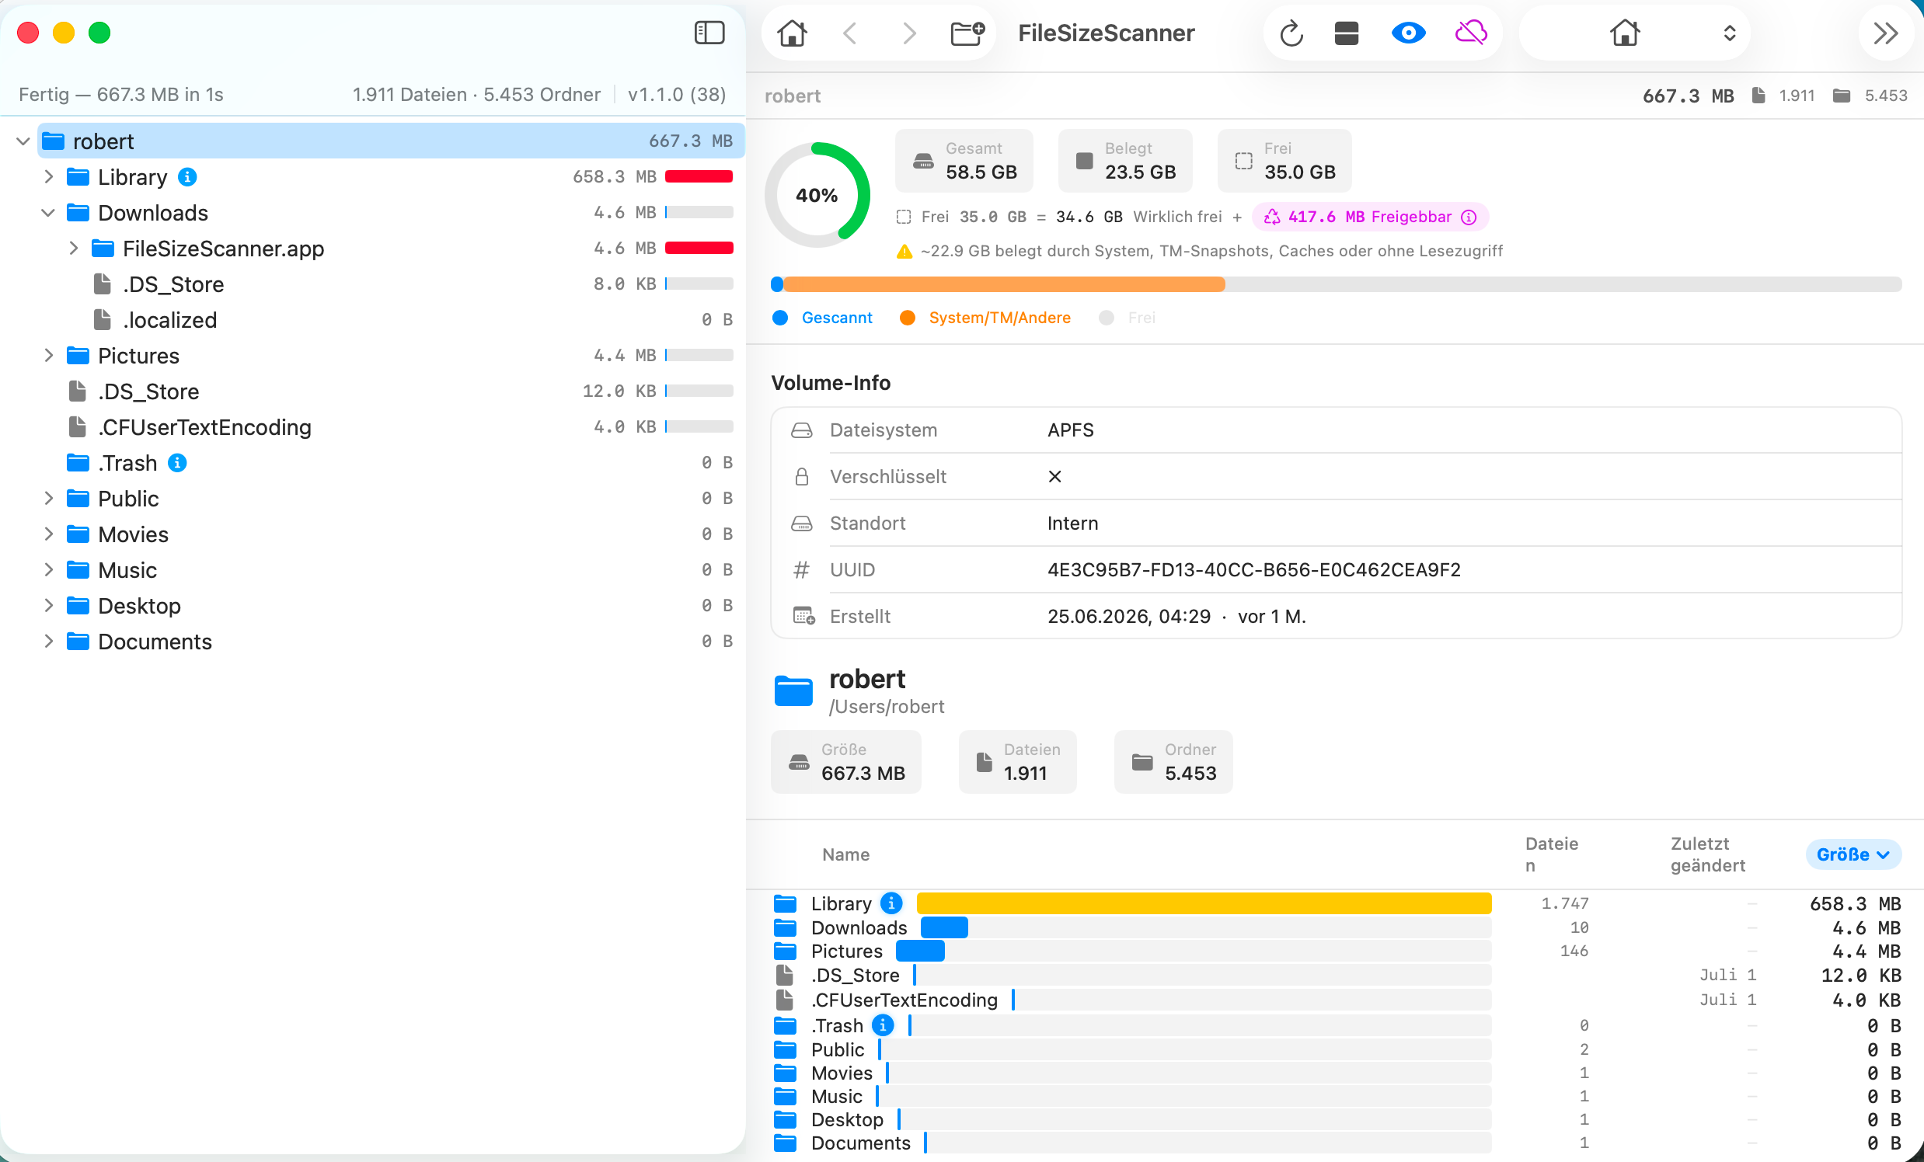This screenshot has width=1924, height=1162.
Task: Expand the Music folder in tree
Action: pos(48,570)
